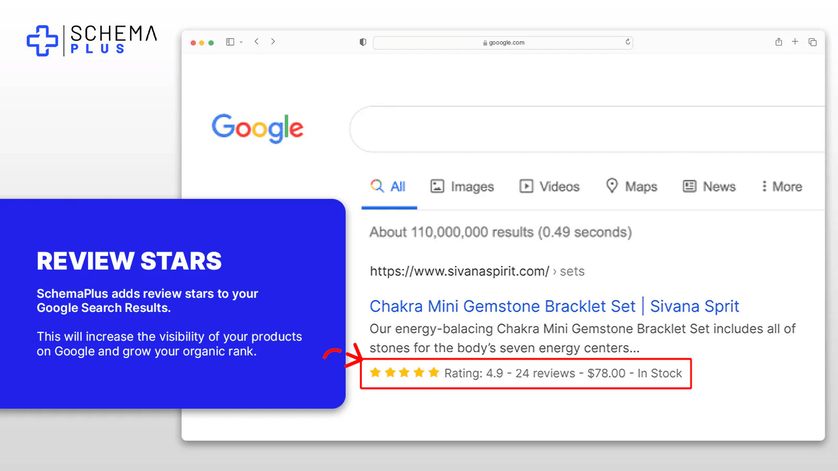The height and width of the screenshot is (471, 838).
Task: Open the sidebar options chevron
Action: (x=241, y=42)
